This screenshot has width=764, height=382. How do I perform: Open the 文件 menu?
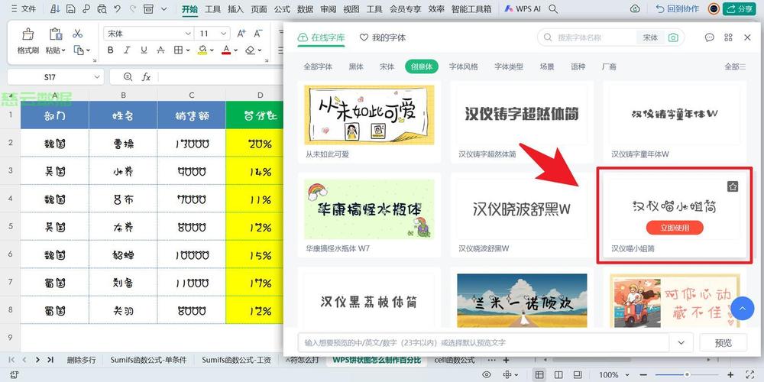(24, 8)
